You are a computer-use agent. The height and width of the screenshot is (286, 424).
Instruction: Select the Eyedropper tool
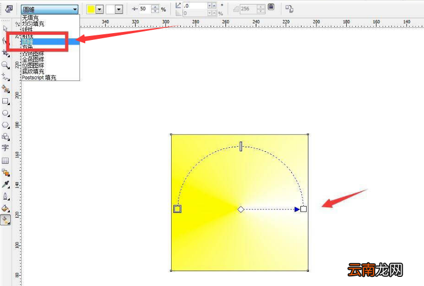pyautogui.click(x=5, y=184)
